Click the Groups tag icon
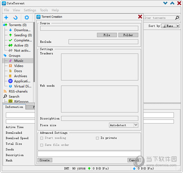The image size is (183, 173). 5,56
